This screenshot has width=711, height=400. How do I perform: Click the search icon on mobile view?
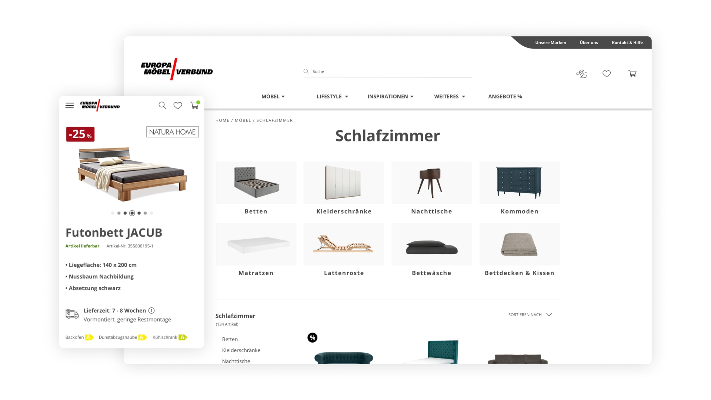pos(162,106)
